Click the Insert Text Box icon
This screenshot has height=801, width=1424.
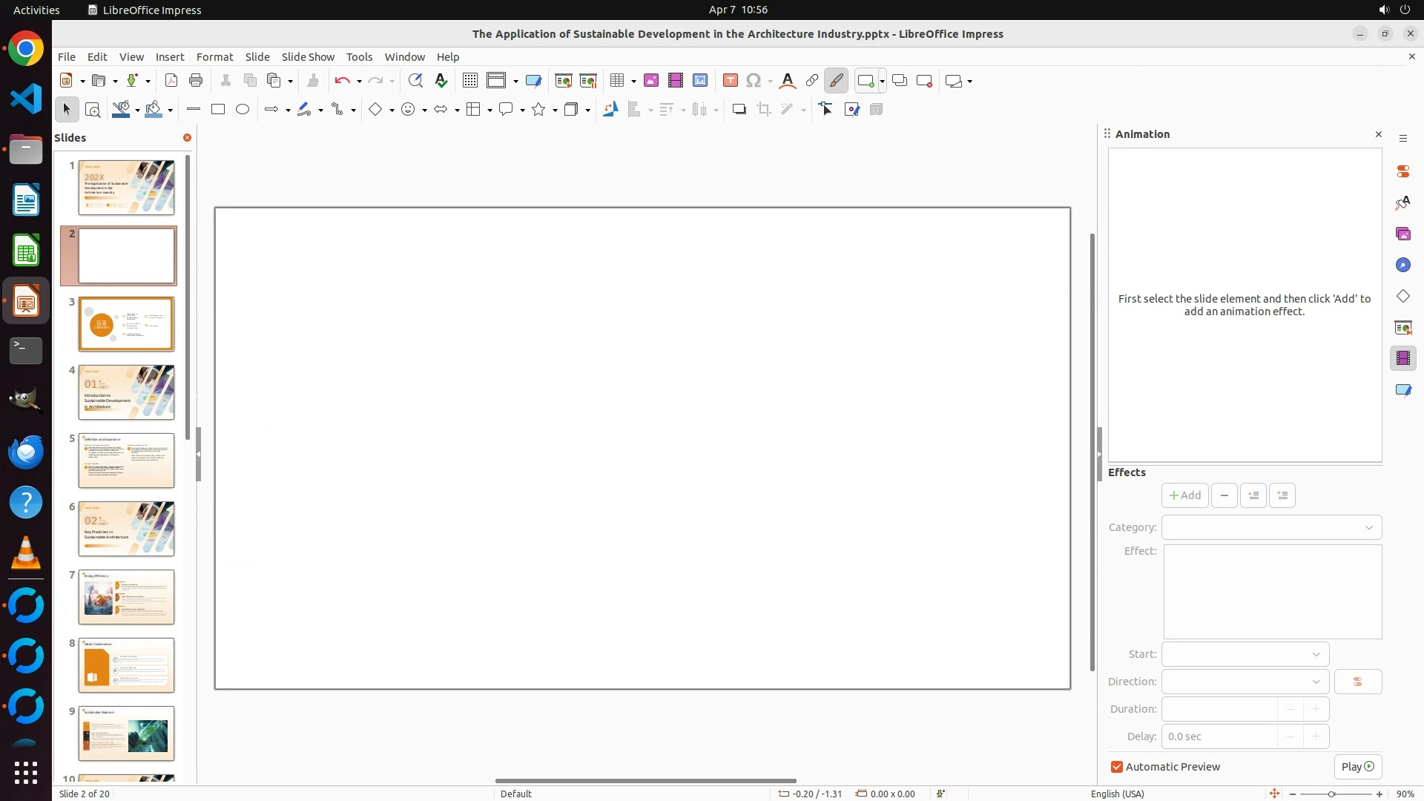pyautogui.click(x=730, y=81)
